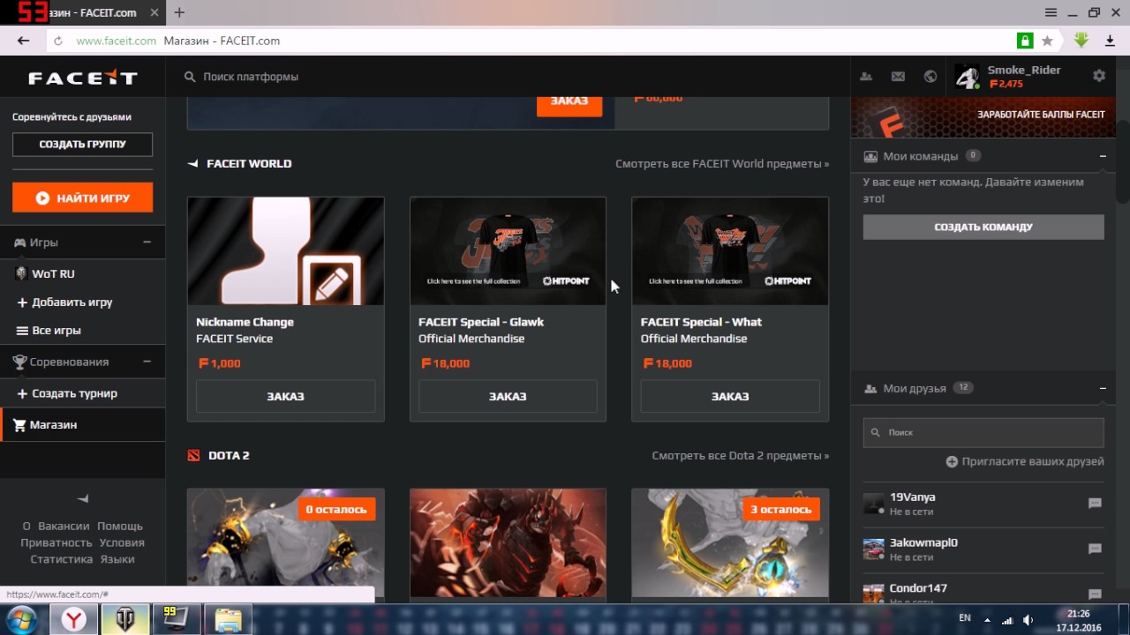The width and height of the screenshot is (1130, 635).
Task: Open the messages envelope icon
Action: [x=898, y=77]
